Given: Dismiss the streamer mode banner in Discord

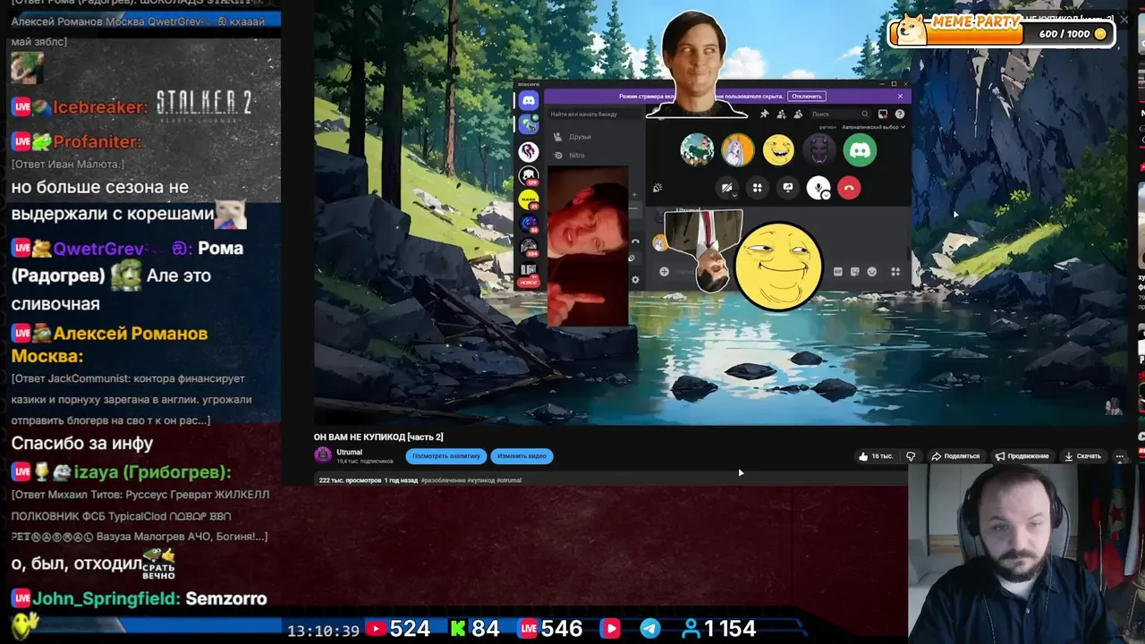Looking at the screenshot, I should click(x=900, y=97).
